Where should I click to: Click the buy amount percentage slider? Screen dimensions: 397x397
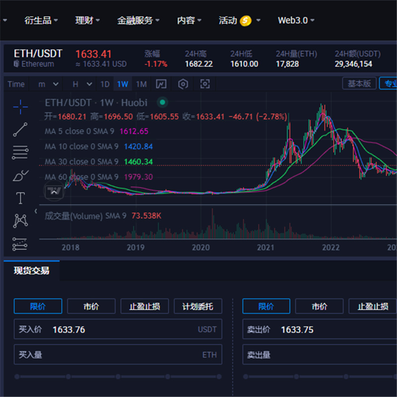(118, 377)
